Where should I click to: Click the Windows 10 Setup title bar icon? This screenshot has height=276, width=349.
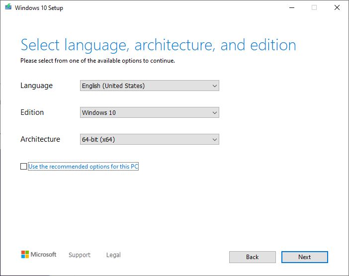[x=7, y=7]
